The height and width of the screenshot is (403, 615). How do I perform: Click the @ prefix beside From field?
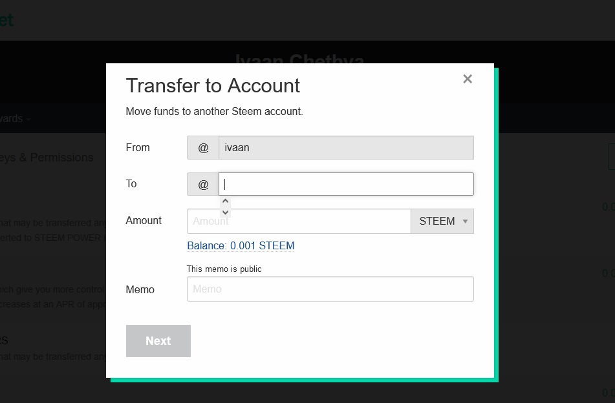[x=203, y=148]
